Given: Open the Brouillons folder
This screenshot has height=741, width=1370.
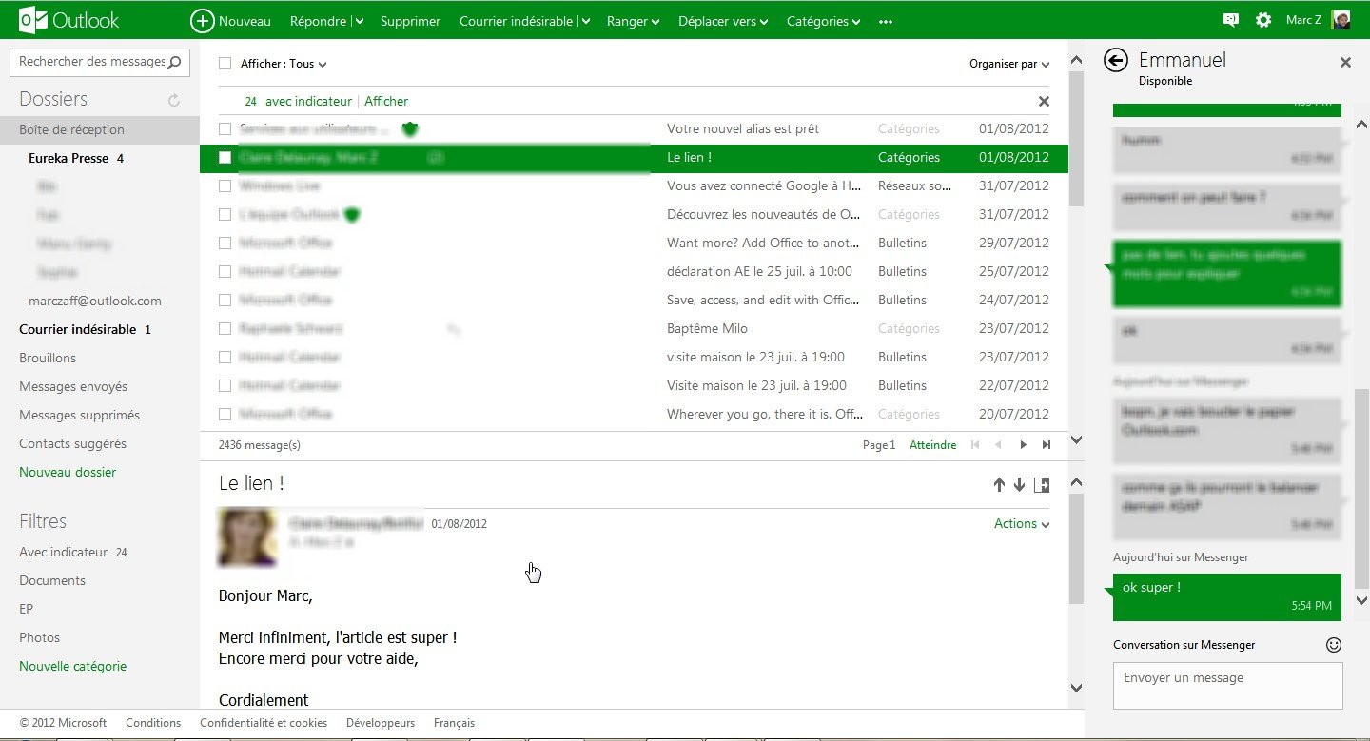Looking at the screenshot, I should click(48, 358).
